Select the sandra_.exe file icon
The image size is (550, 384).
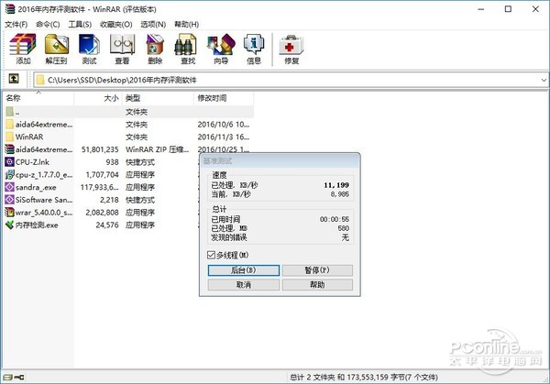pos(10,187)
